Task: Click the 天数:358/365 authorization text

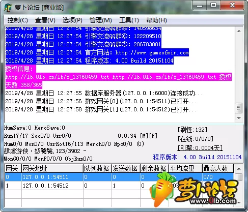Action: click(x=23, y=85)
